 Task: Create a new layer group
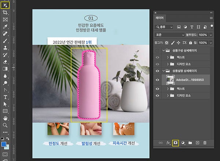pos(190,143)
